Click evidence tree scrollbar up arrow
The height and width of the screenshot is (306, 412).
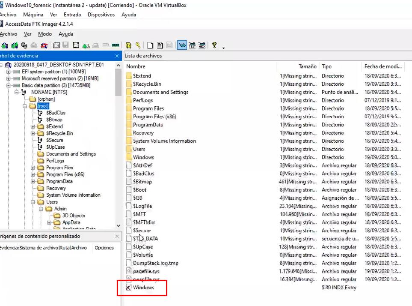(x=118, y=65)
